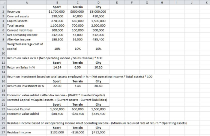The image size is (210, 136).
Task: Click economic value added $335,400
Action: [x=98, y=114]
